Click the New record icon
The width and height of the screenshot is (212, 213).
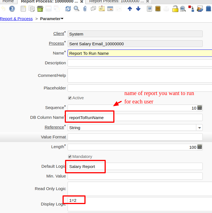[x=23, y=9]
